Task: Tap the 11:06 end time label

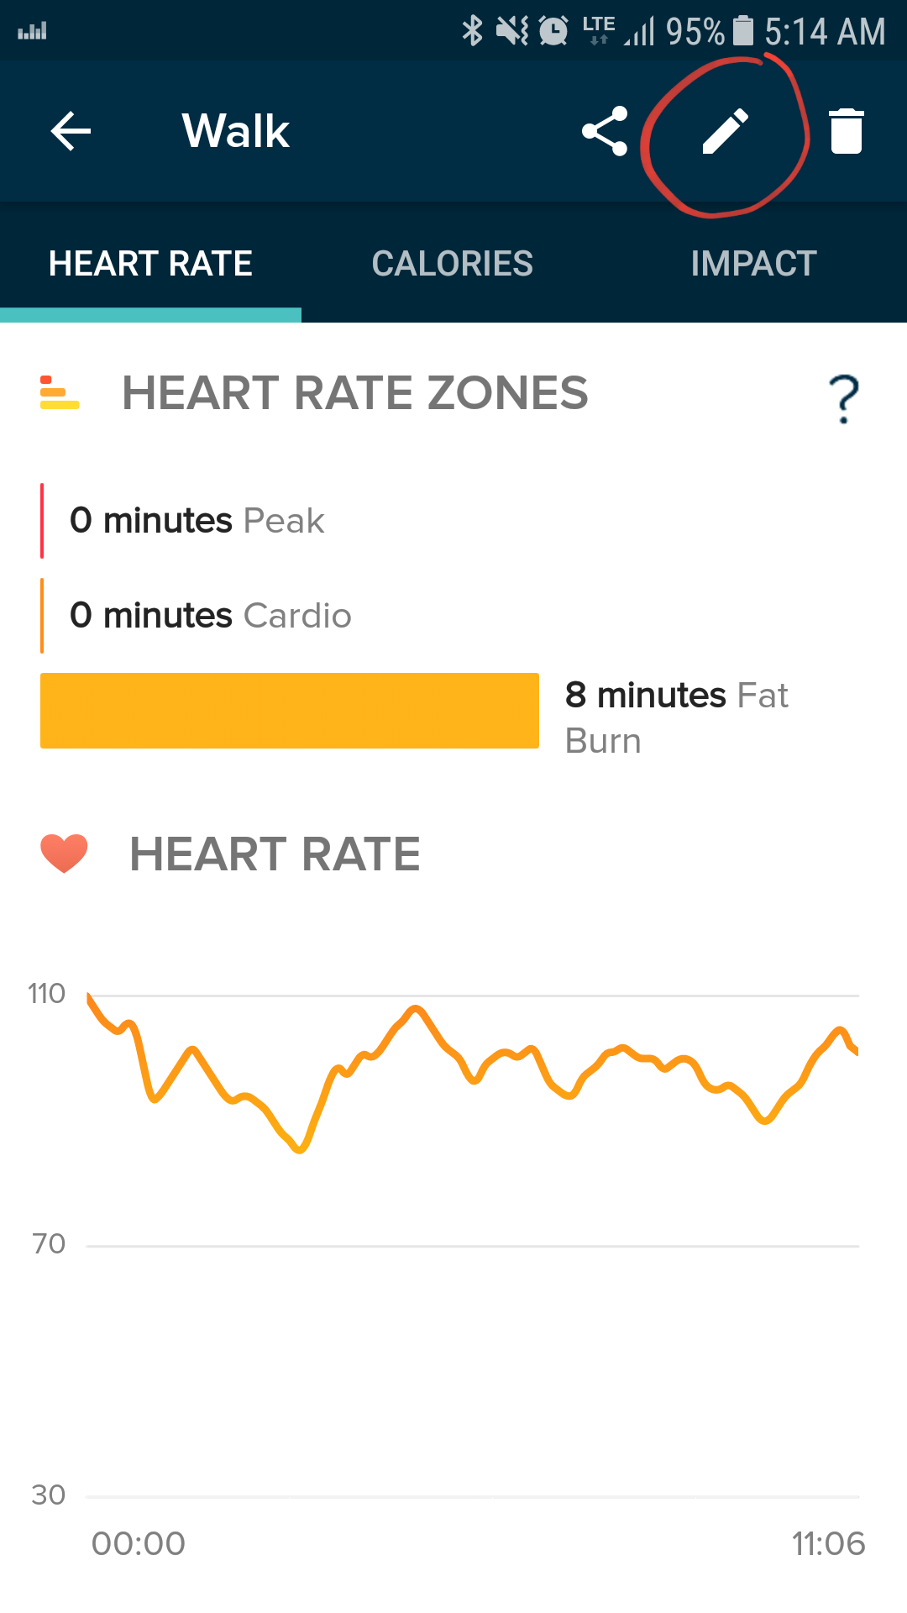Action: 828,1543
